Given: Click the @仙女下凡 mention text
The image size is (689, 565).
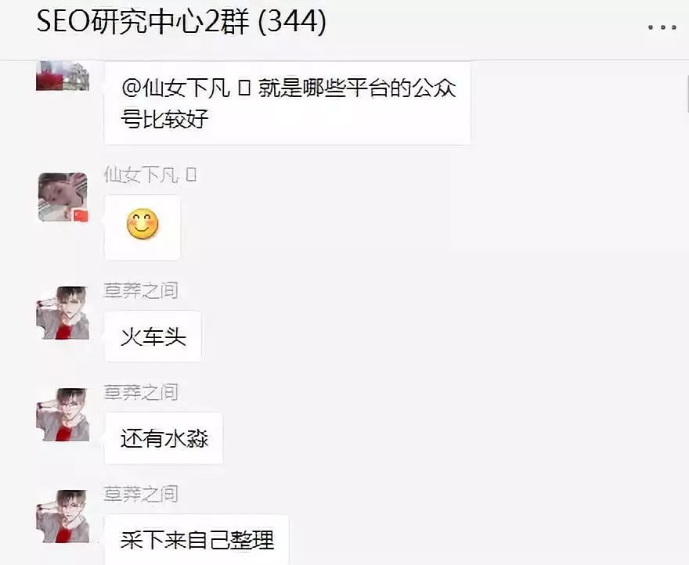Looking at the screenshot, I should click(175, 88).
